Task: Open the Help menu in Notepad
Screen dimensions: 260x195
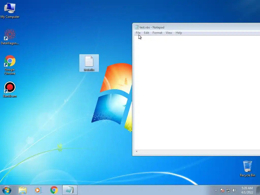Action: coord(179,33)
